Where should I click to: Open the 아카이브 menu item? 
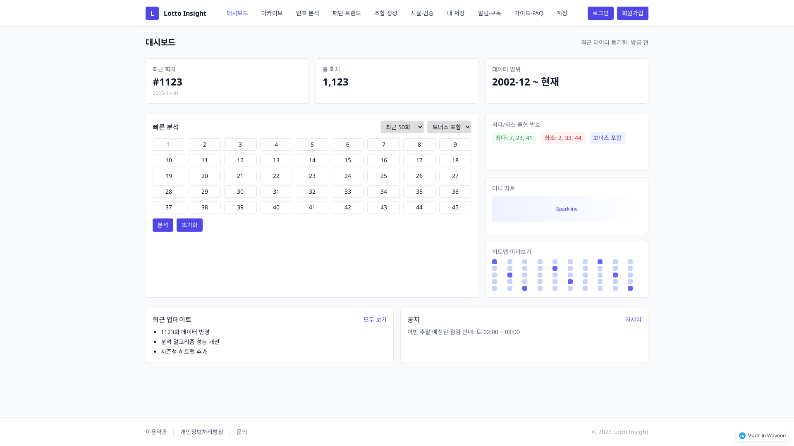tap(272, 13)
